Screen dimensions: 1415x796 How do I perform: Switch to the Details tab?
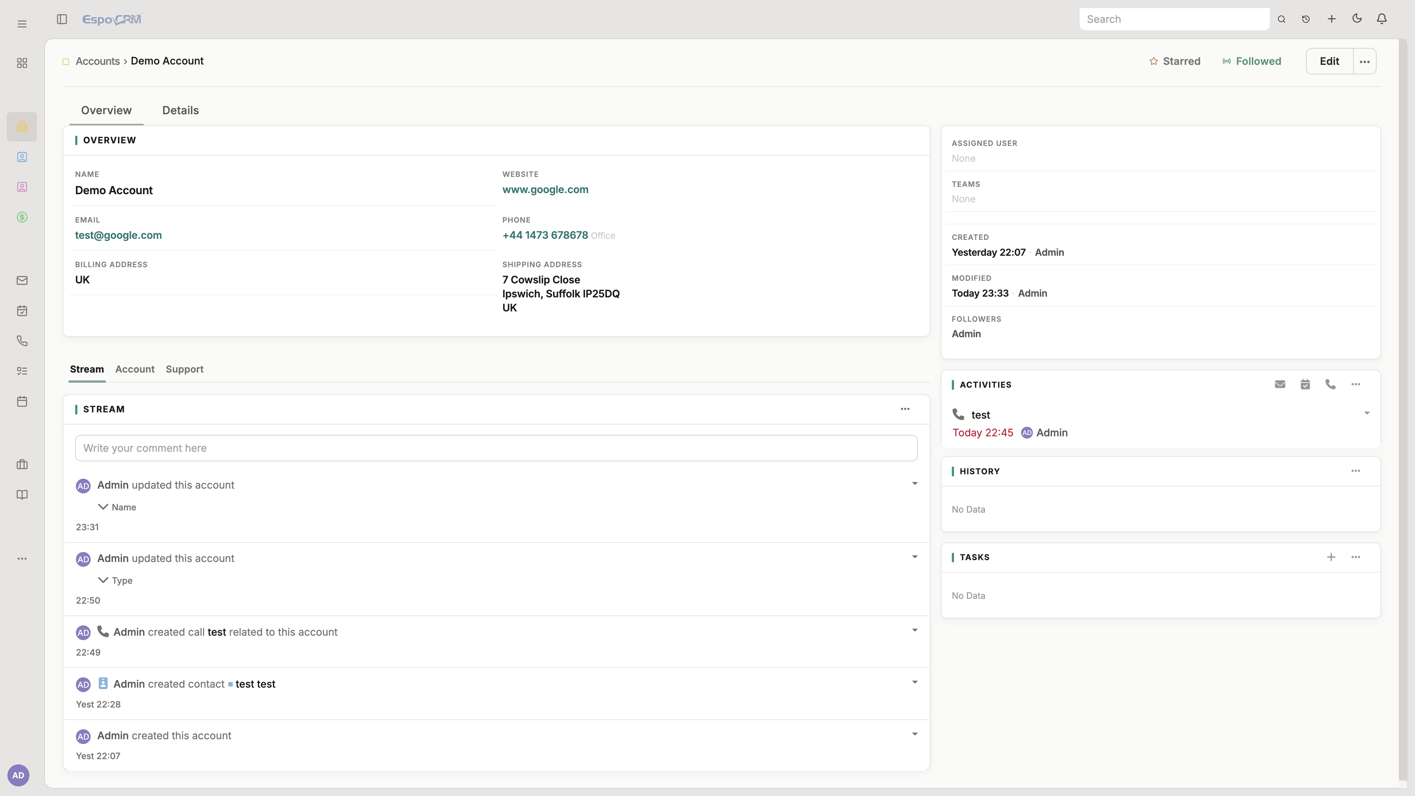[x=180, y=111]
